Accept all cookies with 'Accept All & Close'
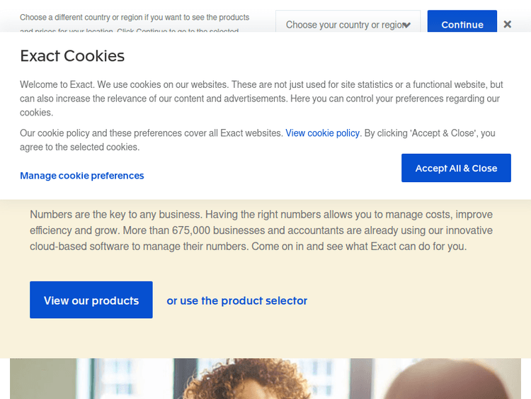The image size is (531, 399). [456, 168]
